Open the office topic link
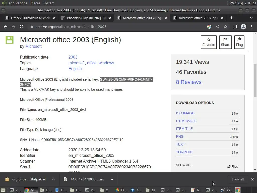257x193 pixels. 92,63
